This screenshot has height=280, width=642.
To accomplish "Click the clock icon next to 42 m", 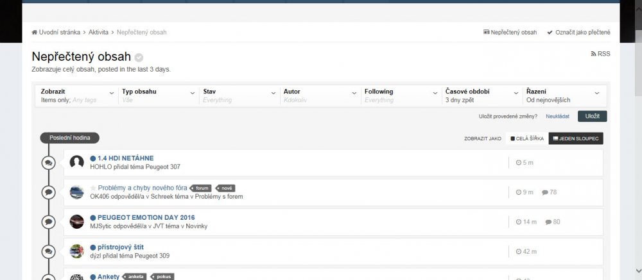I will [x=519, y=251].
